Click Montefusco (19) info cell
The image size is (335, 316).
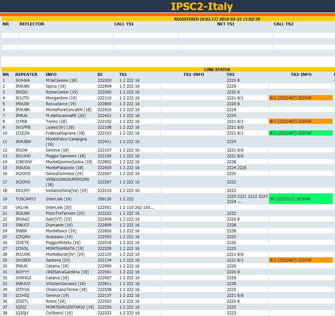pos(71,231)
